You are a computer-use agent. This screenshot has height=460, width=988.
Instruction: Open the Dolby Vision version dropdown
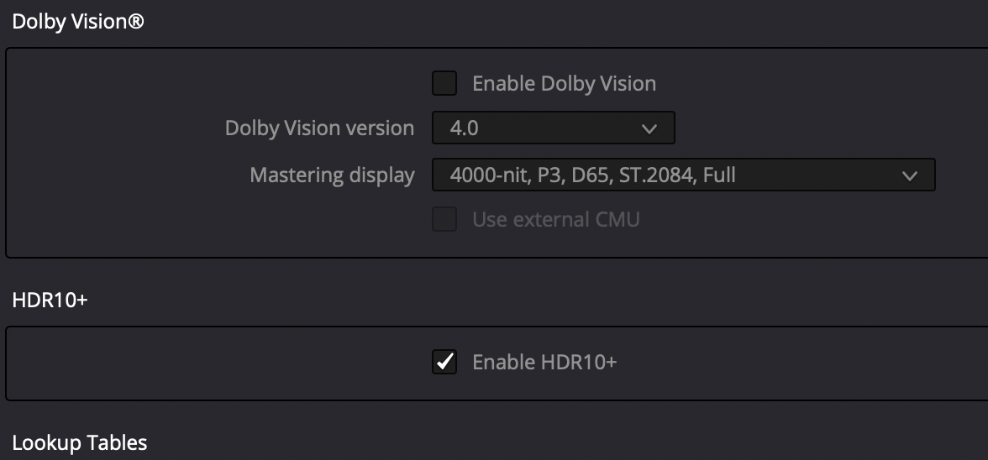[553, 128]
